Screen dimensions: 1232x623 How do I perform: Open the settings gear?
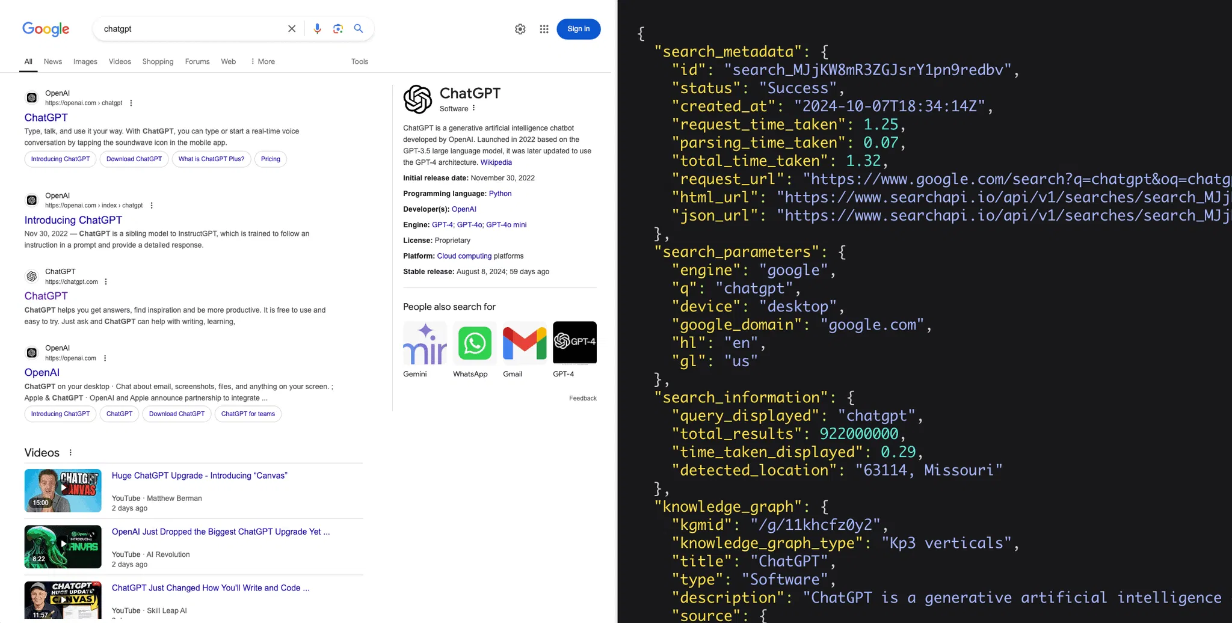(x=520, y=29)
